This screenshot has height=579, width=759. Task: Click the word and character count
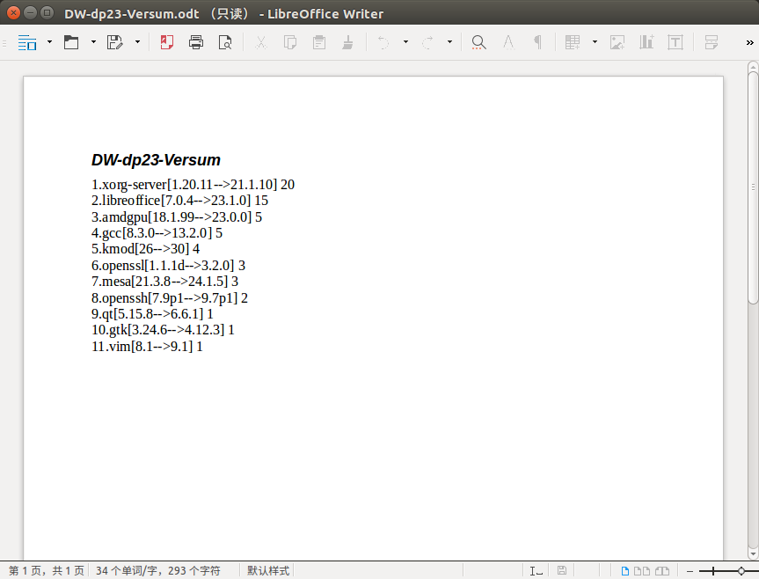tap(157, 571)
